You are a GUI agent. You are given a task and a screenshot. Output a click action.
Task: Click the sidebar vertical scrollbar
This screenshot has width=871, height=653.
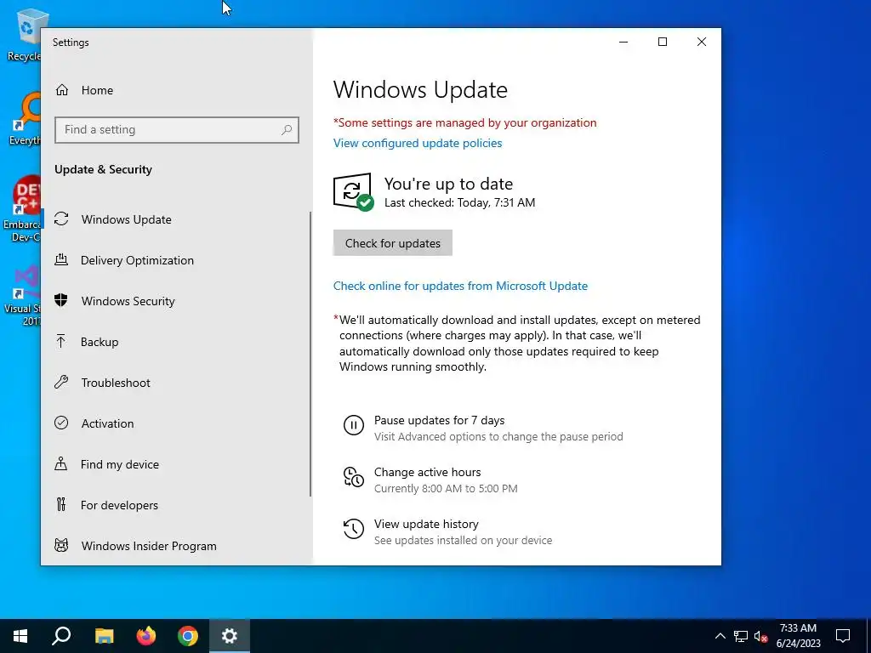[x=310, y=355]
